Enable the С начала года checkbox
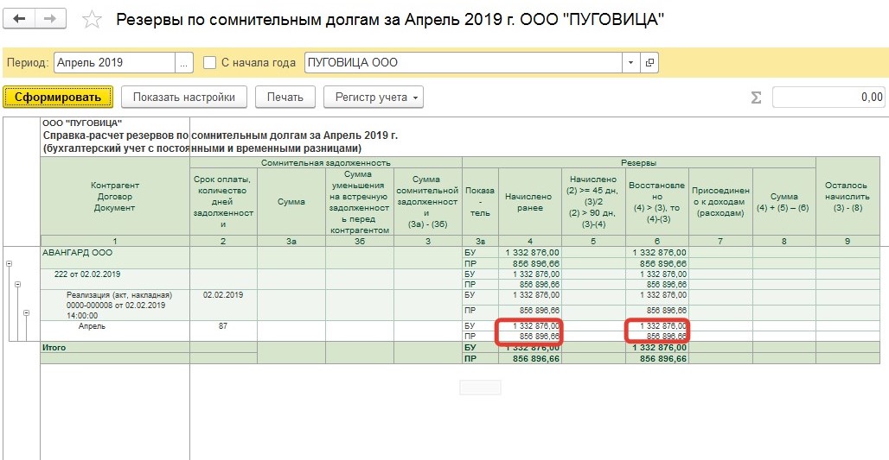Viewport: 889px width, 460px height. pos(209,63)
